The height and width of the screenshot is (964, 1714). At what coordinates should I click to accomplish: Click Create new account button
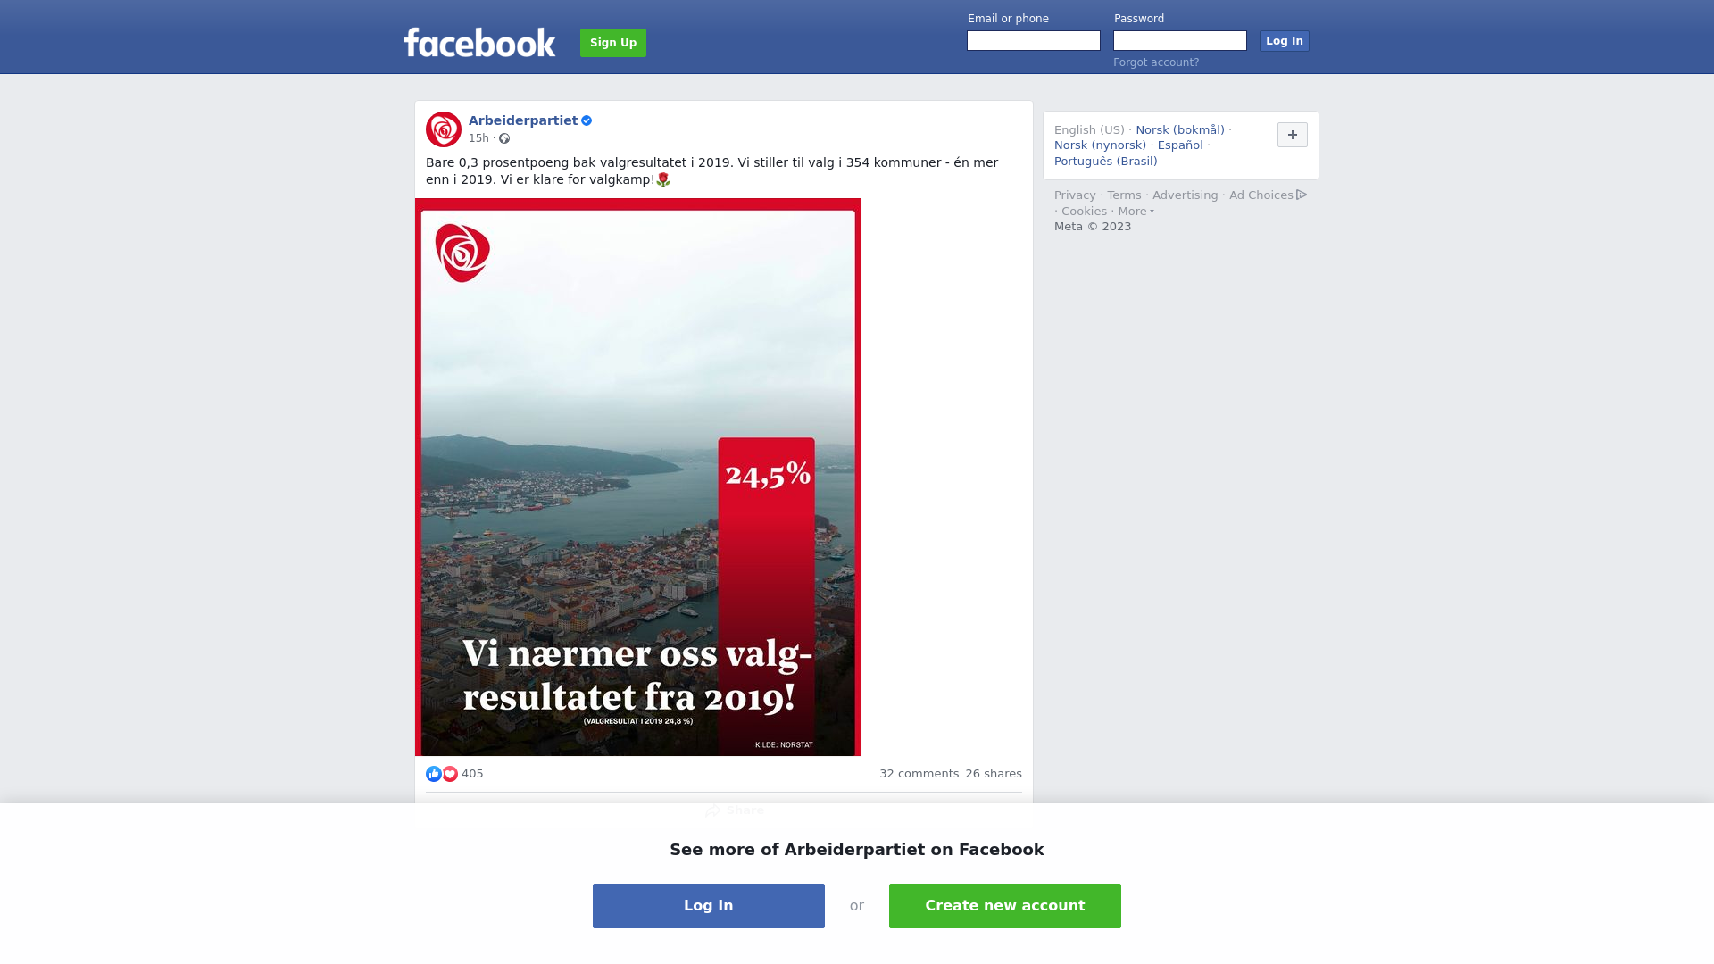1005,906
